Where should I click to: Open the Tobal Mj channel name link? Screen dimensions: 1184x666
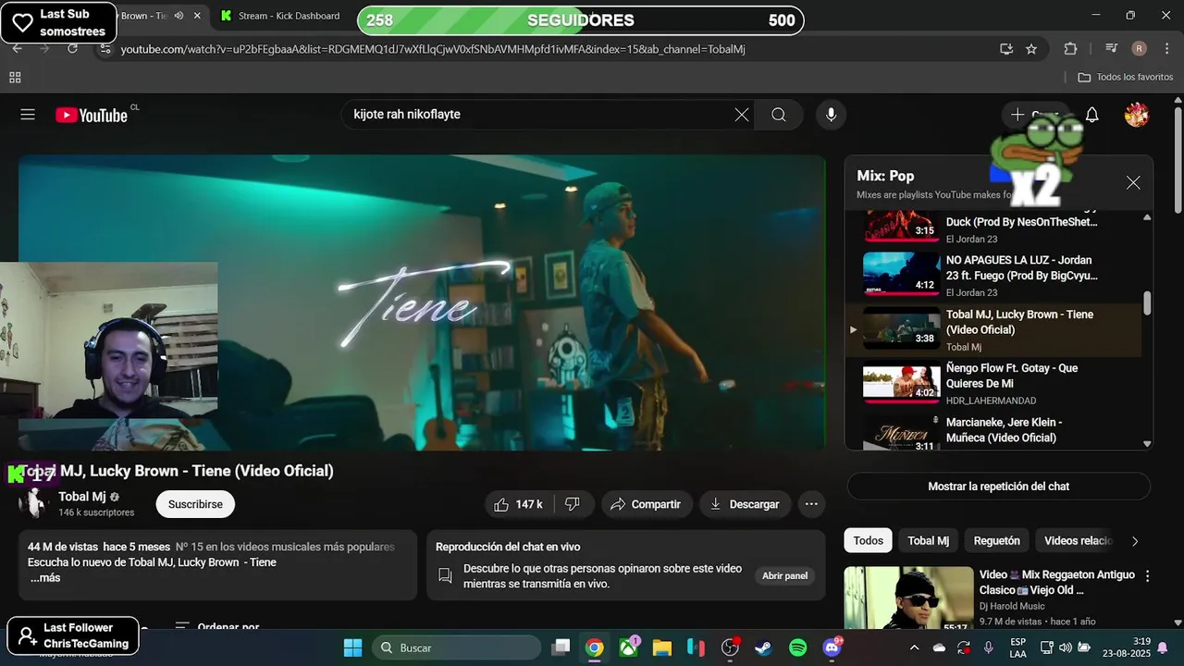tap(82, 497)
